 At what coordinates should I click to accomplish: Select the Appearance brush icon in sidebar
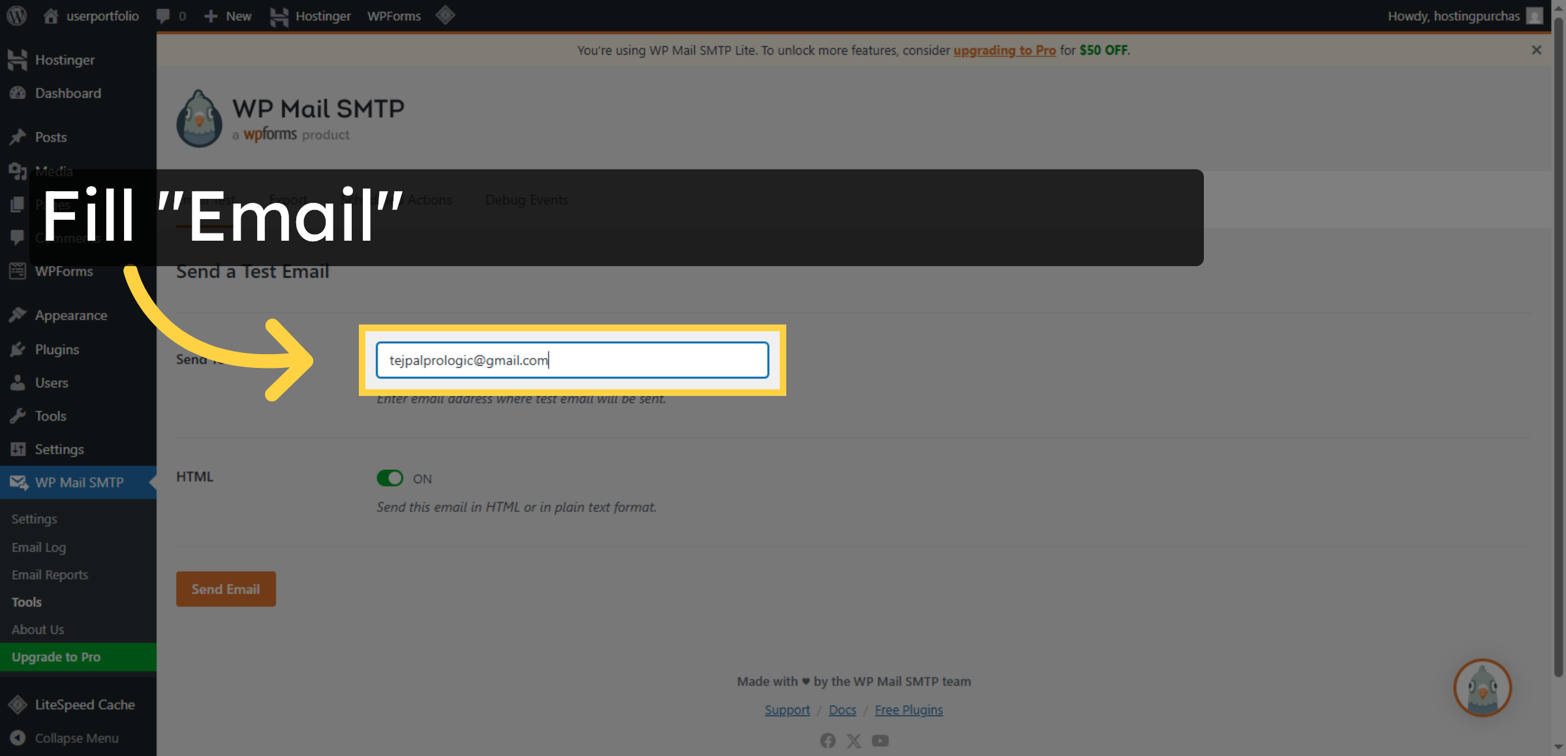[18, 314]
